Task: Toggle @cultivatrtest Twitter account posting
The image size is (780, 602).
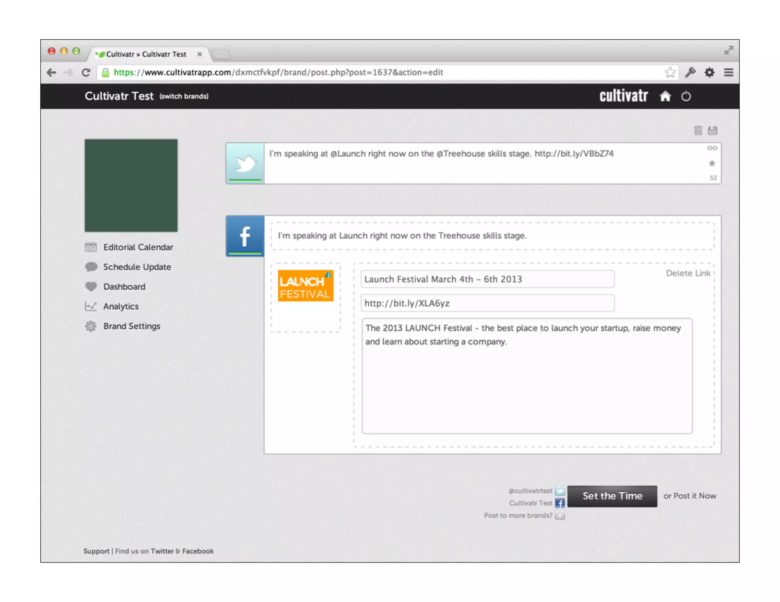Action: [x=560, y=491]
